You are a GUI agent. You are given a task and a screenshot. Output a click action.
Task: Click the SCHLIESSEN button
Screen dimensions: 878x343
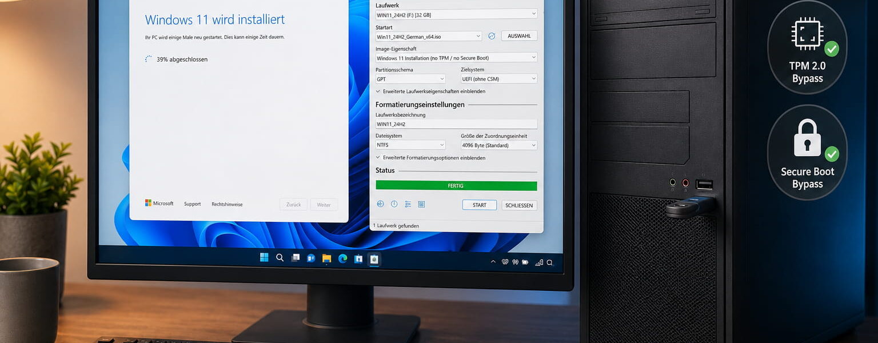click(x=520, y=205)
